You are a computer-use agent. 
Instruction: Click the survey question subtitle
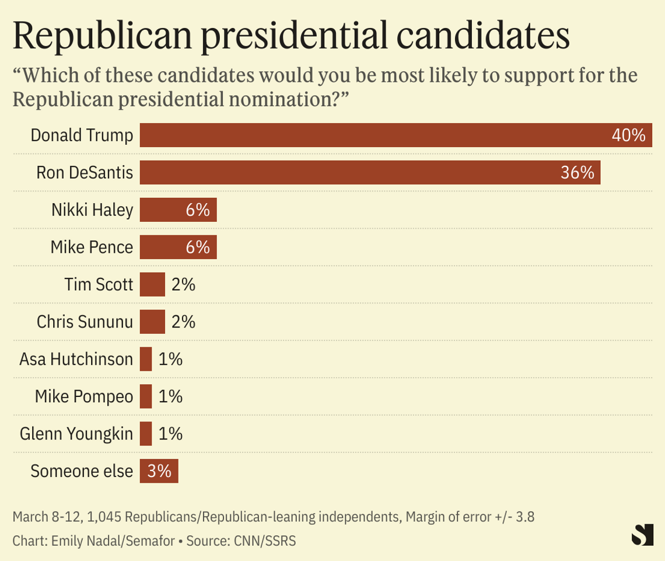(x=324, y=87)
